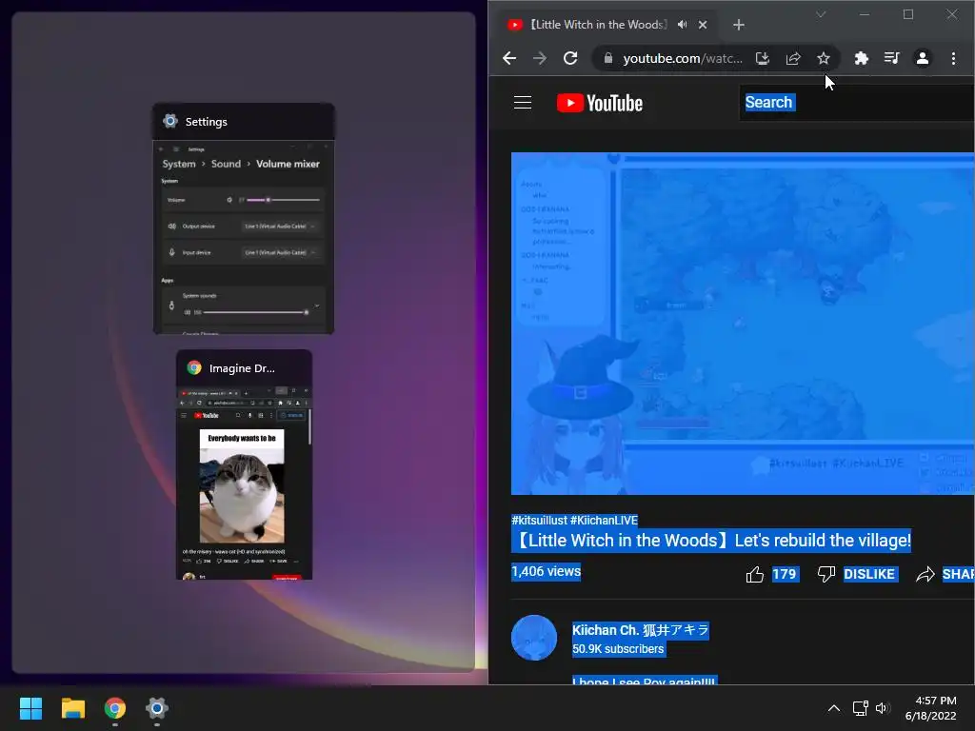Open the Chrome profile avatar
975x731 pixels.
click(x=922, y=58)
